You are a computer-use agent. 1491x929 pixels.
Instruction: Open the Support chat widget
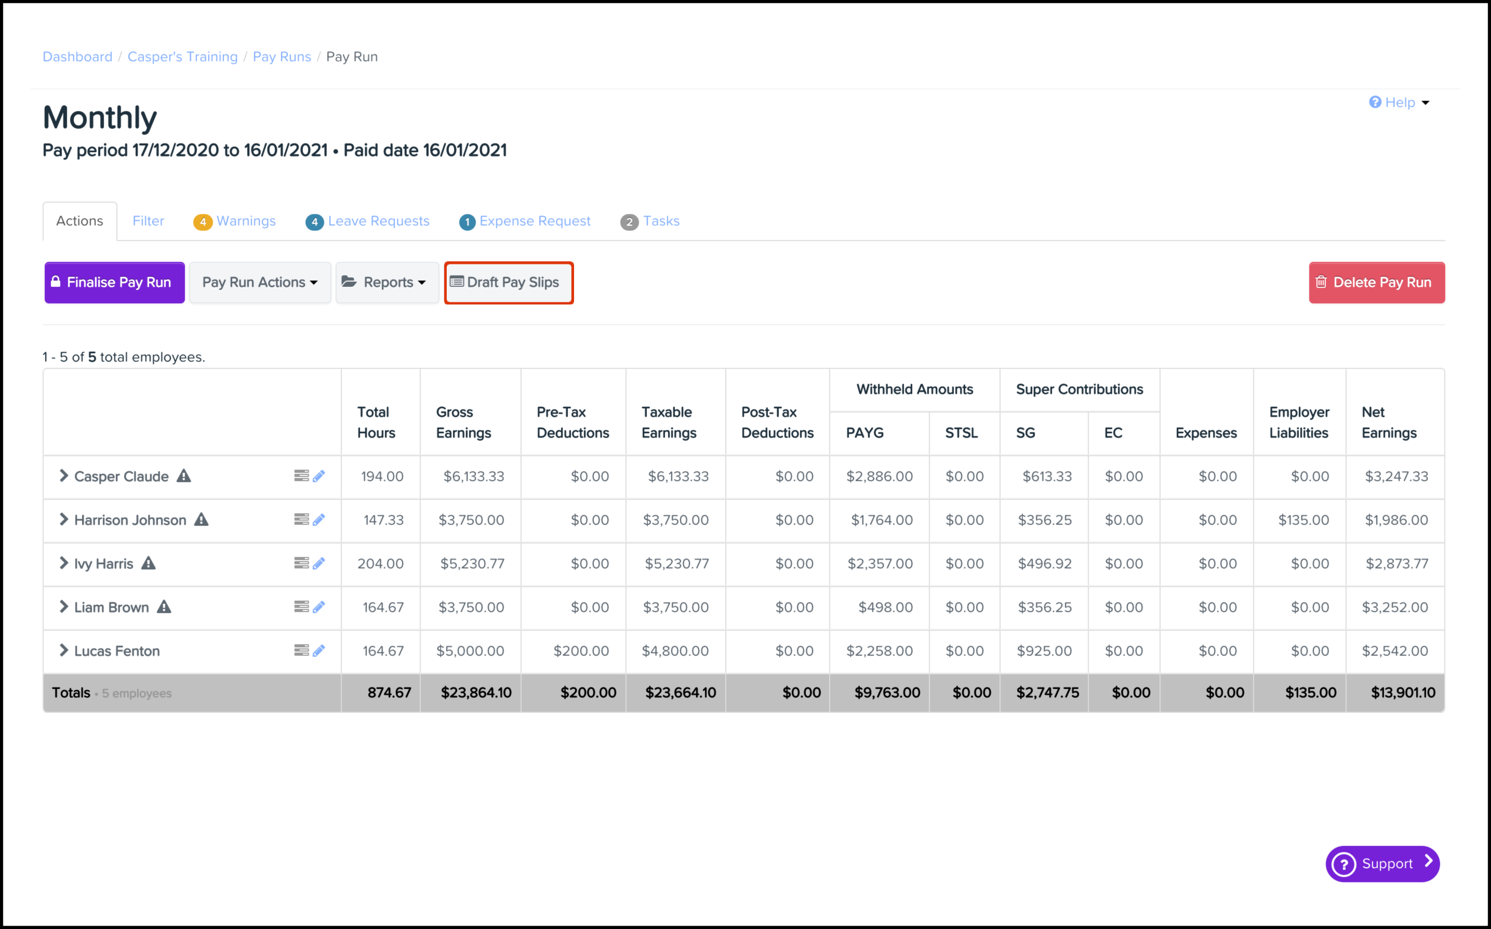pyautogui.click(x=1382, y=864)
